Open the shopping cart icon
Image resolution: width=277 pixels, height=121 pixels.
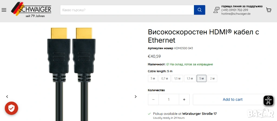click(x=269, y=10)
